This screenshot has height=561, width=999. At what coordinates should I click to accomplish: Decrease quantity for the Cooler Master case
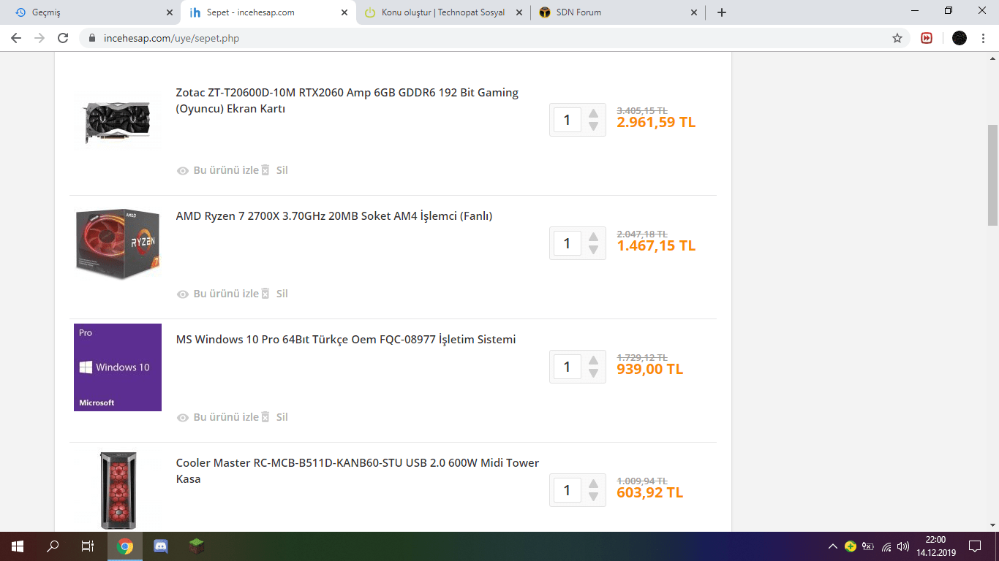click(x=593, y=497)
